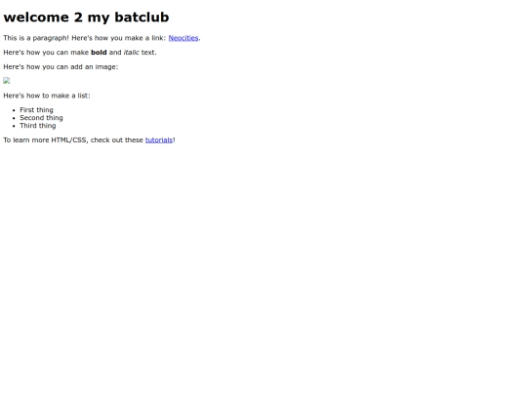Click the word 'batclub' in the heading
This screenshot has height=395, width=527.
pyautogui.click(x=142, y=18)
